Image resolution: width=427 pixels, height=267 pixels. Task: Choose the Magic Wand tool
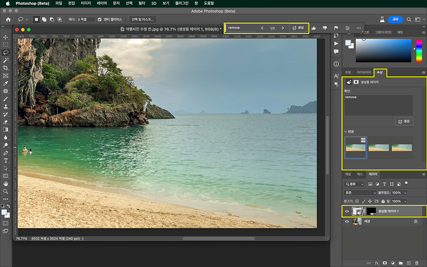tap(6, 60)
